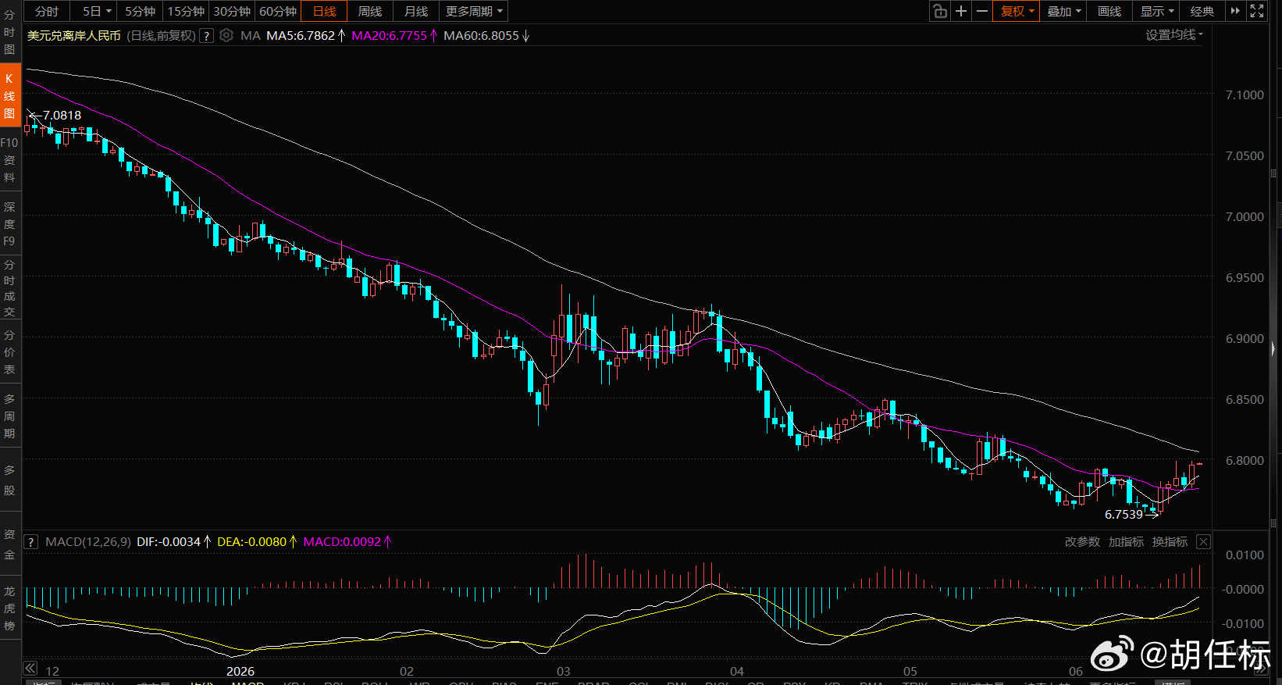Click the 7.0818 high price marker
The width and height of the screenshot is (1282, 685).
(62, 116)
